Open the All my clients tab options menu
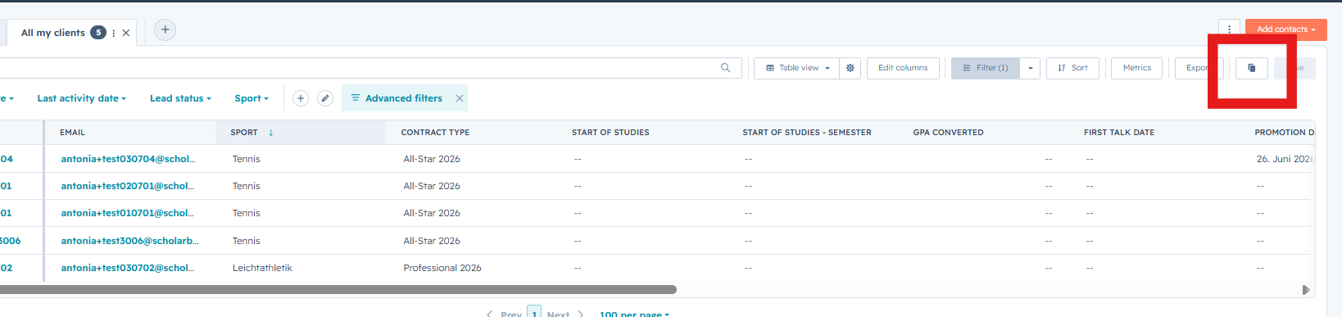1342x317 pixels. point(114,33)
